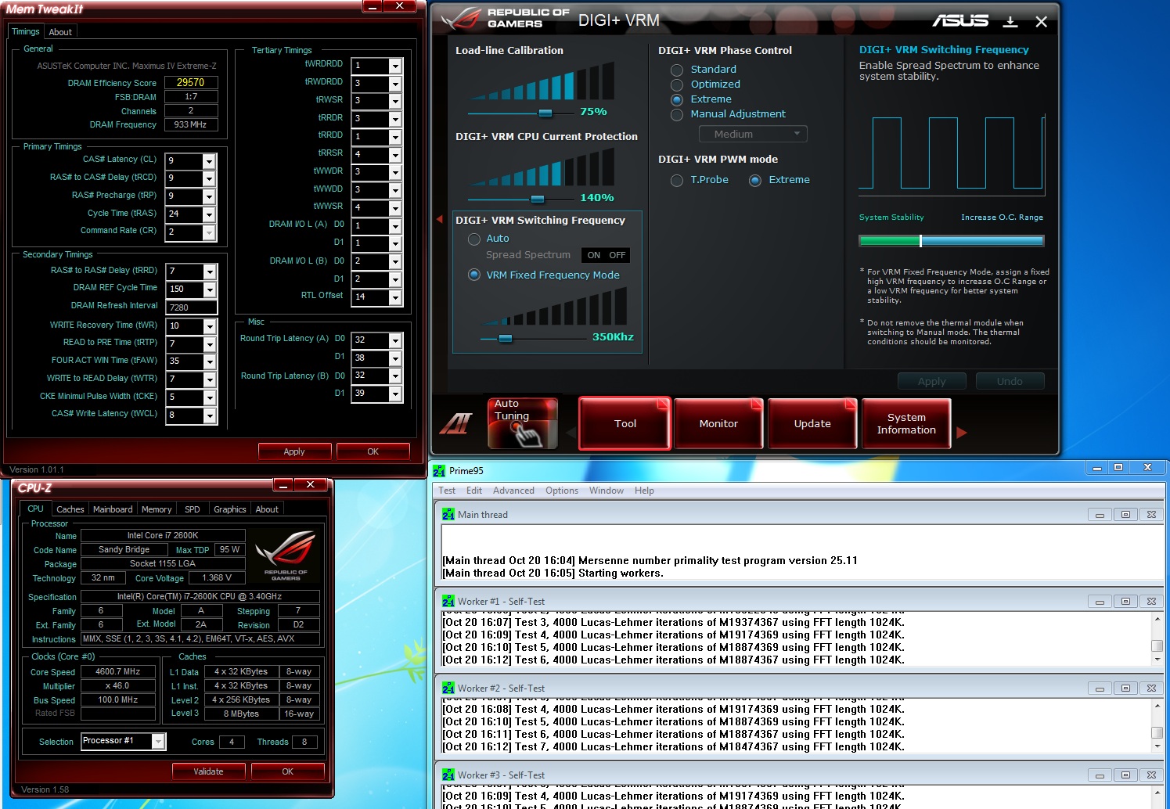Close the Main thread child window
The image size is (1170, 809).
[x=1151, y=515]
